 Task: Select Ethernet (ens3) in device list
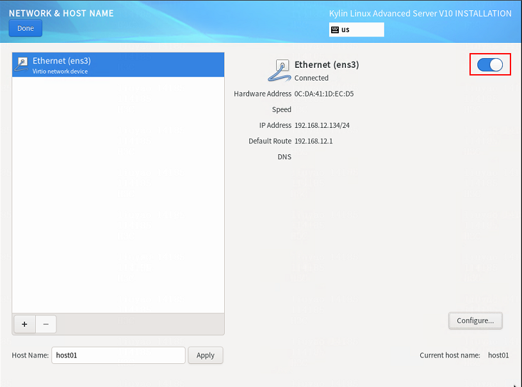click(118, 65)
